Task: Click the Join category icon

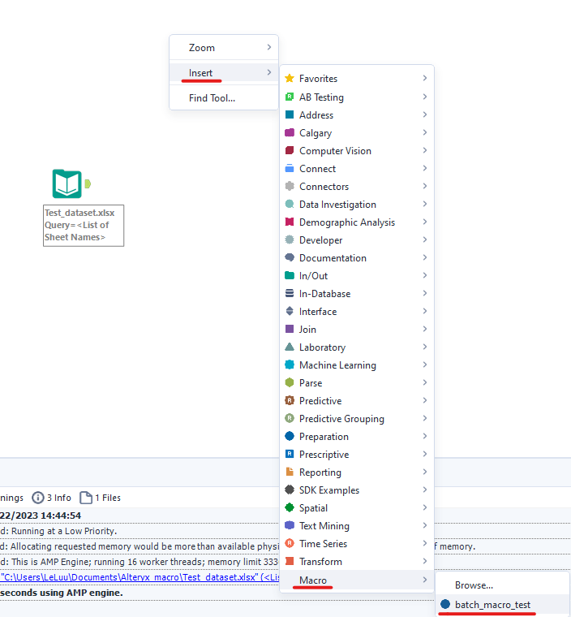Action: pyautogui.click(x=290, y=329)
